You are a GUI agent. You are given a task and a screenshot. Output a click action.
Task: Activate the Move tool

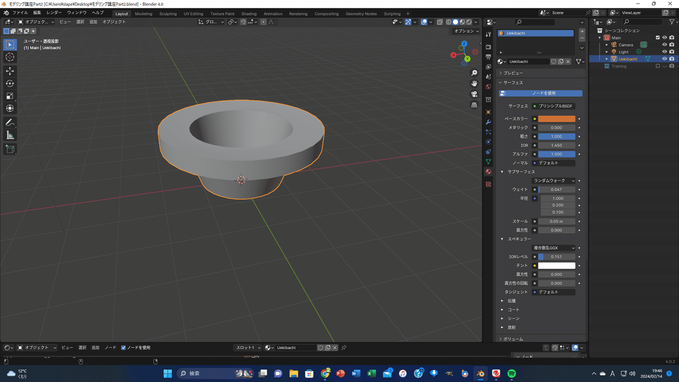click(10, 71)
